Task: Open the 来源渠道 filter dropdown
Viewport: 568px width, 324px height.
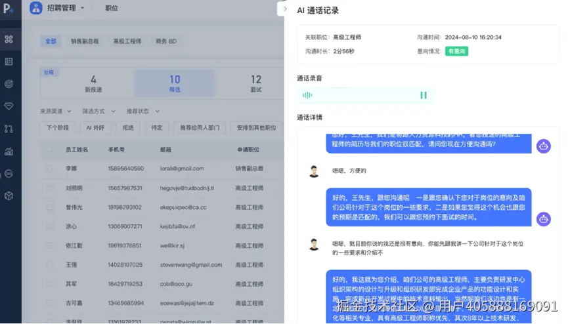Action: (x=55, y=111)
